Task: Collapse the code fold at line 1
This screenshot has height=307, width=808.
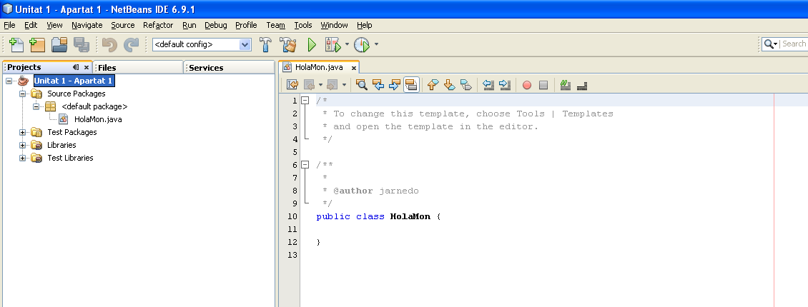Action: pyautogui.click(x=305, y=101)
